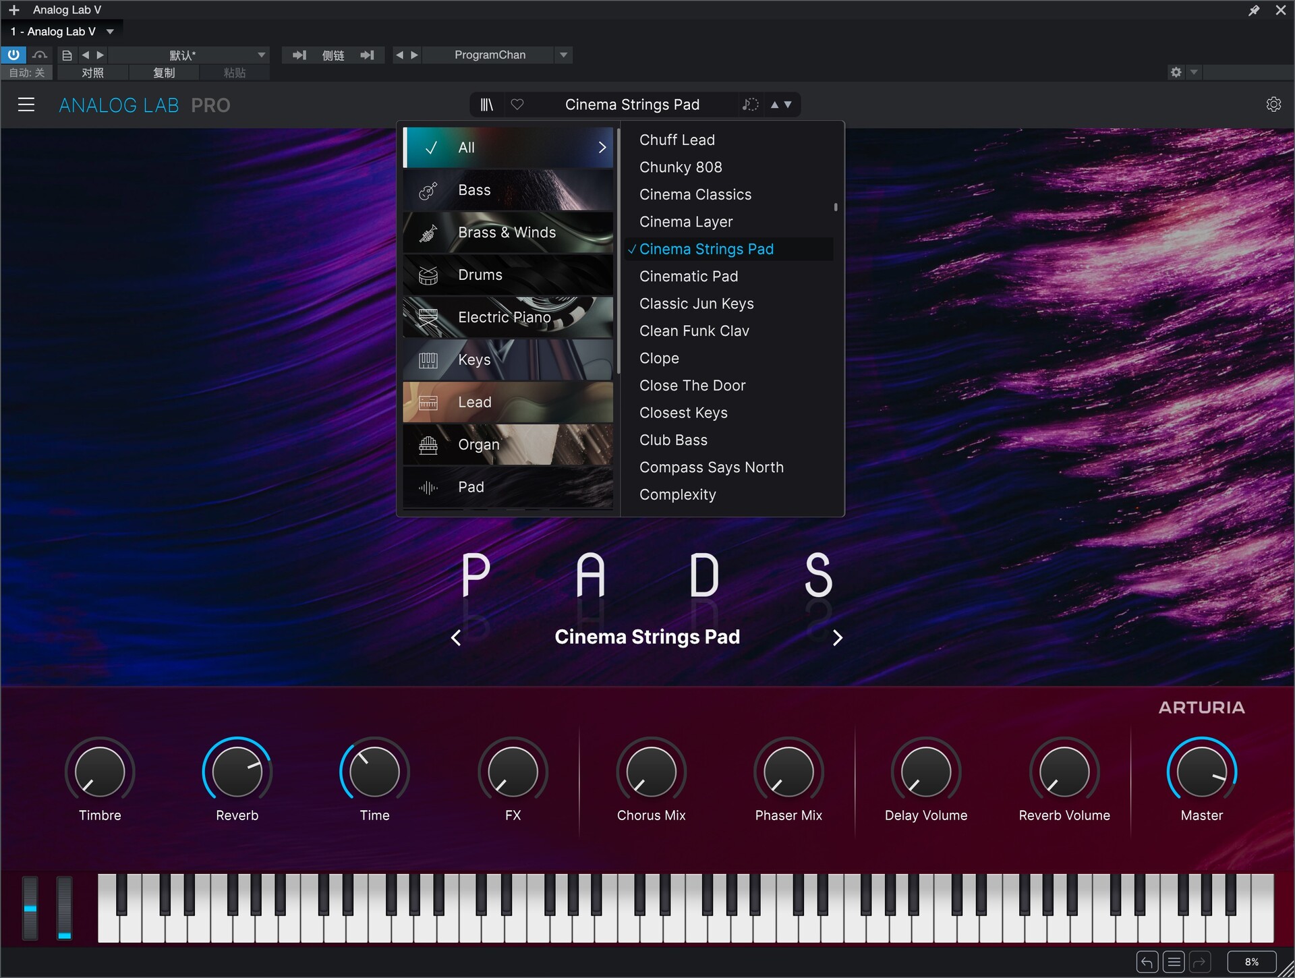Click the pitch bend wheel
Image resolution: width=1295 pixels, height=978 pixels.
point(30,908)
